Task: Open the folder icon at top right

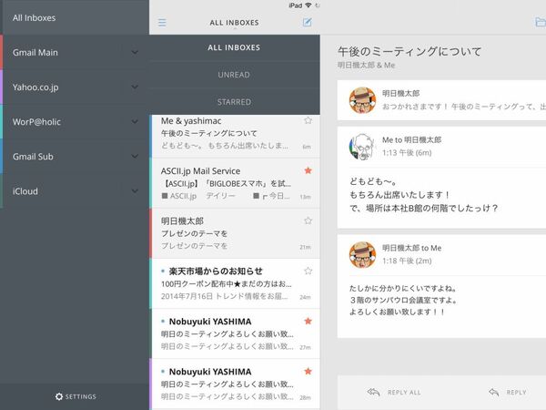Action: (x=540, y=22)
